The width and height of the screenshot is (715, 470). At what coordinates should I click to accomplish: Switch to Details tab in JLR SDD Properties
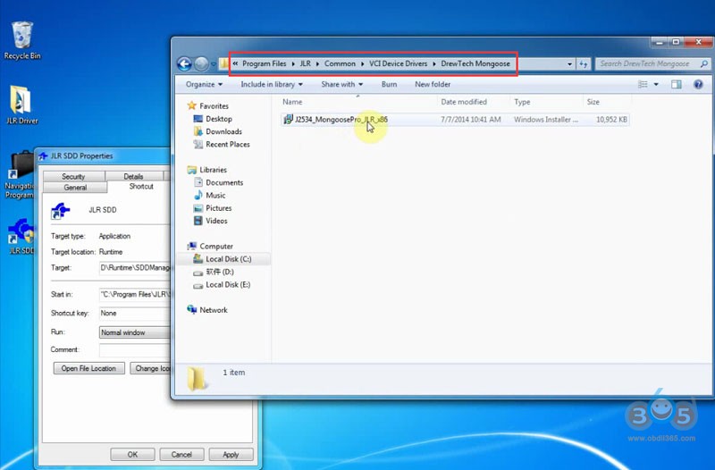(x=133, y=176)
